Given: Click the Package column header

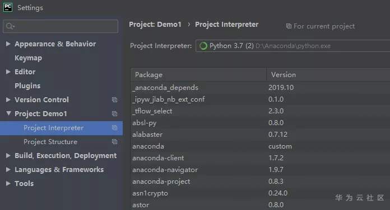Looking at the screenshot, I should coord(198,75).
